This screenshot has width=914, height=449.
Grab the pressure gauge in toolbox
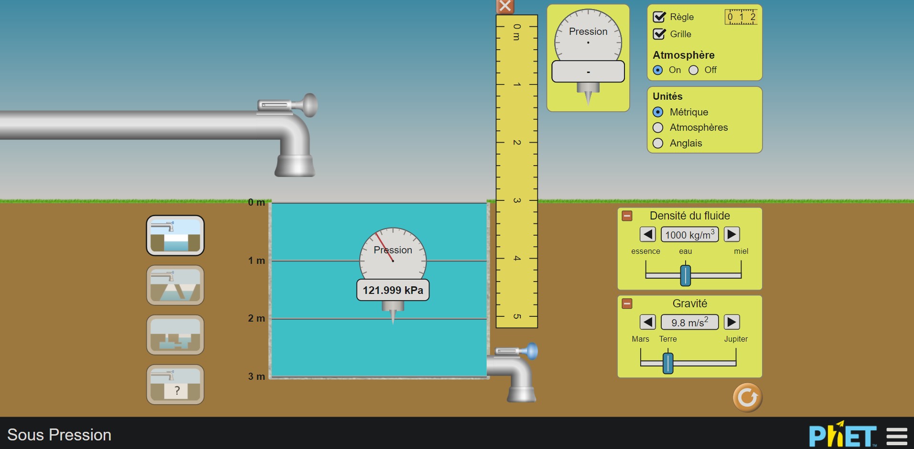click(x=588, y=56)
